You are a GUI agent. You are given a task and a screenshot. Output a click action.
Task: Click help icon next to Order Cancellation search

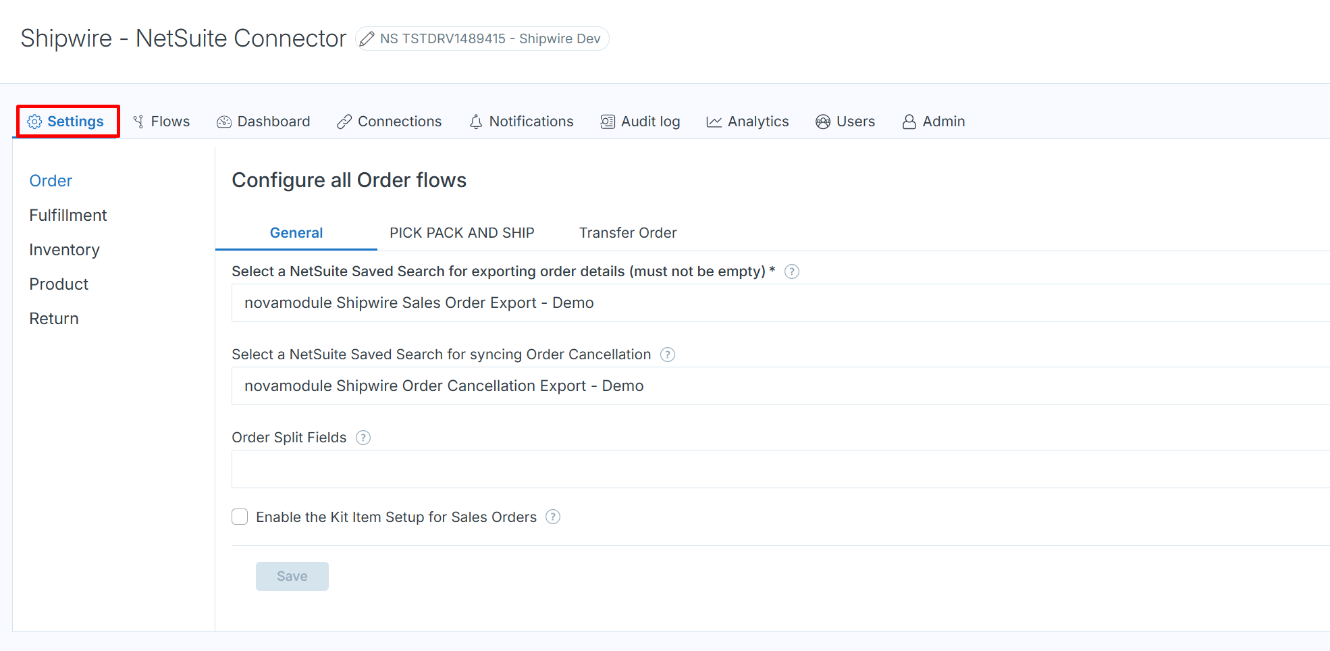coord(668,355)
